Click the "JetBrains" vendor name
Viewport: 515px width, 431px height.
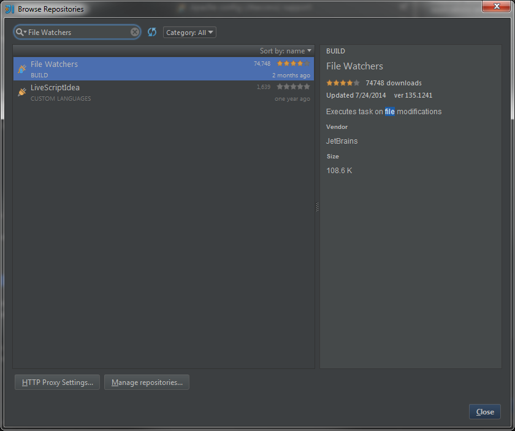pos(341,141)
